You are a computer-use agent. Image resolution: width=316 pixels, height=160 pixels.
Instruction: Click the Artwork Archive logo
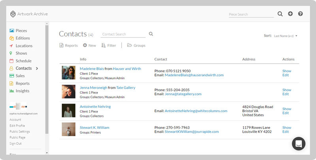(29, 14)
